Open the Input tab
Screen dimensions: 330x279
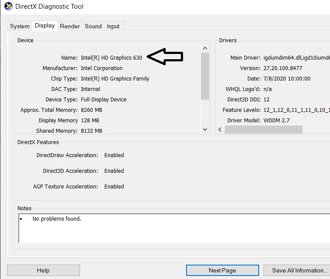[113, 26]
